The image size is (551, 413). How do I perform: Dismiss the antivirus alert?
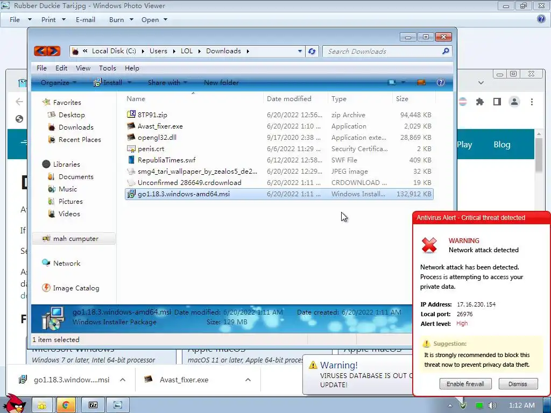coord(518,384)
